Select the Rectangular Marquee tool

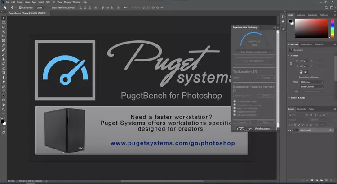pos(4,22)
